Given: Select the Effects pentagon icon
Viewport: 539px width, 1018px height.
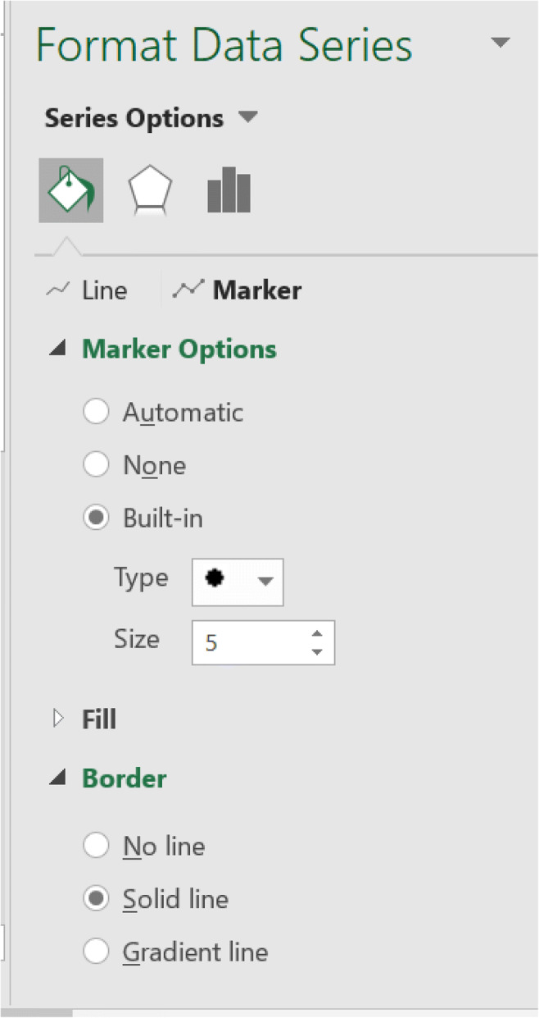Looking at the screenshot, I should (x=150, y=190).
